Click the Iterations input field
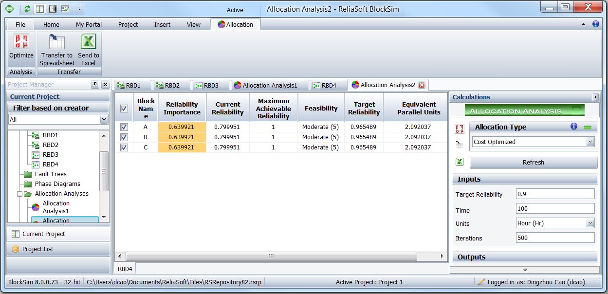Viewport: 608px width, 294px height. coord(555,238)
